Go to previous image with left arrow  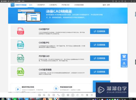(x=63, y=95)
